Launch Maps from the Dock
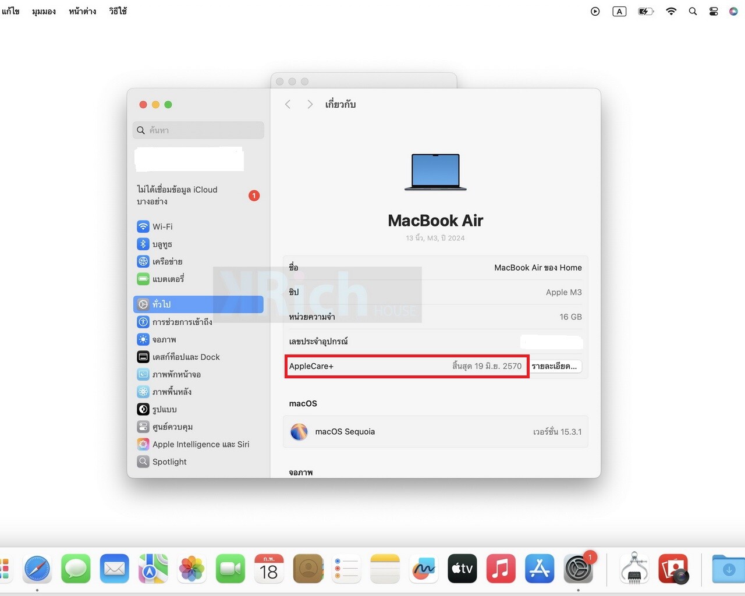The height and width of the screenshot is (596, 745). 153,569
